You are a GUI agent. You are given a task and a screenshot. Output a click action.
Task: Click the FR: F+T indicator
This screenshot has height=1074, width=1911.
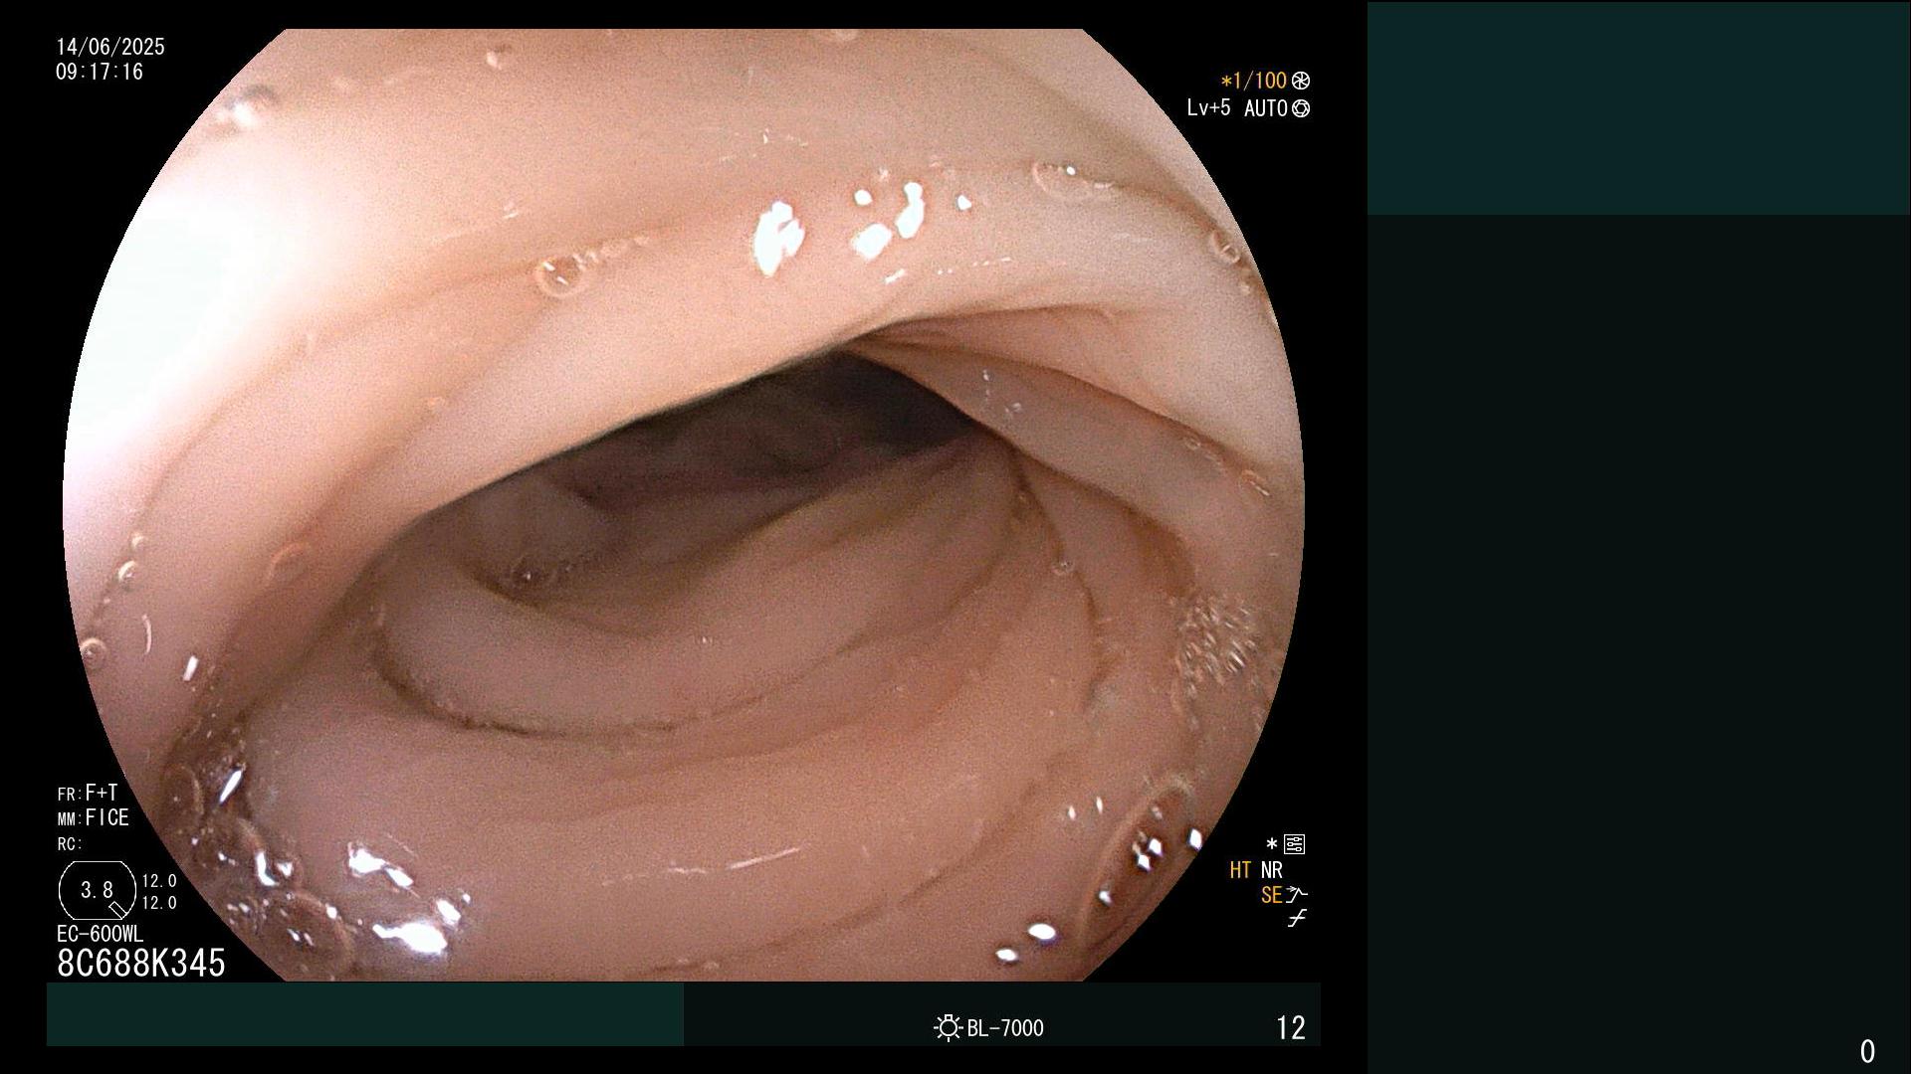coord(88,793)
